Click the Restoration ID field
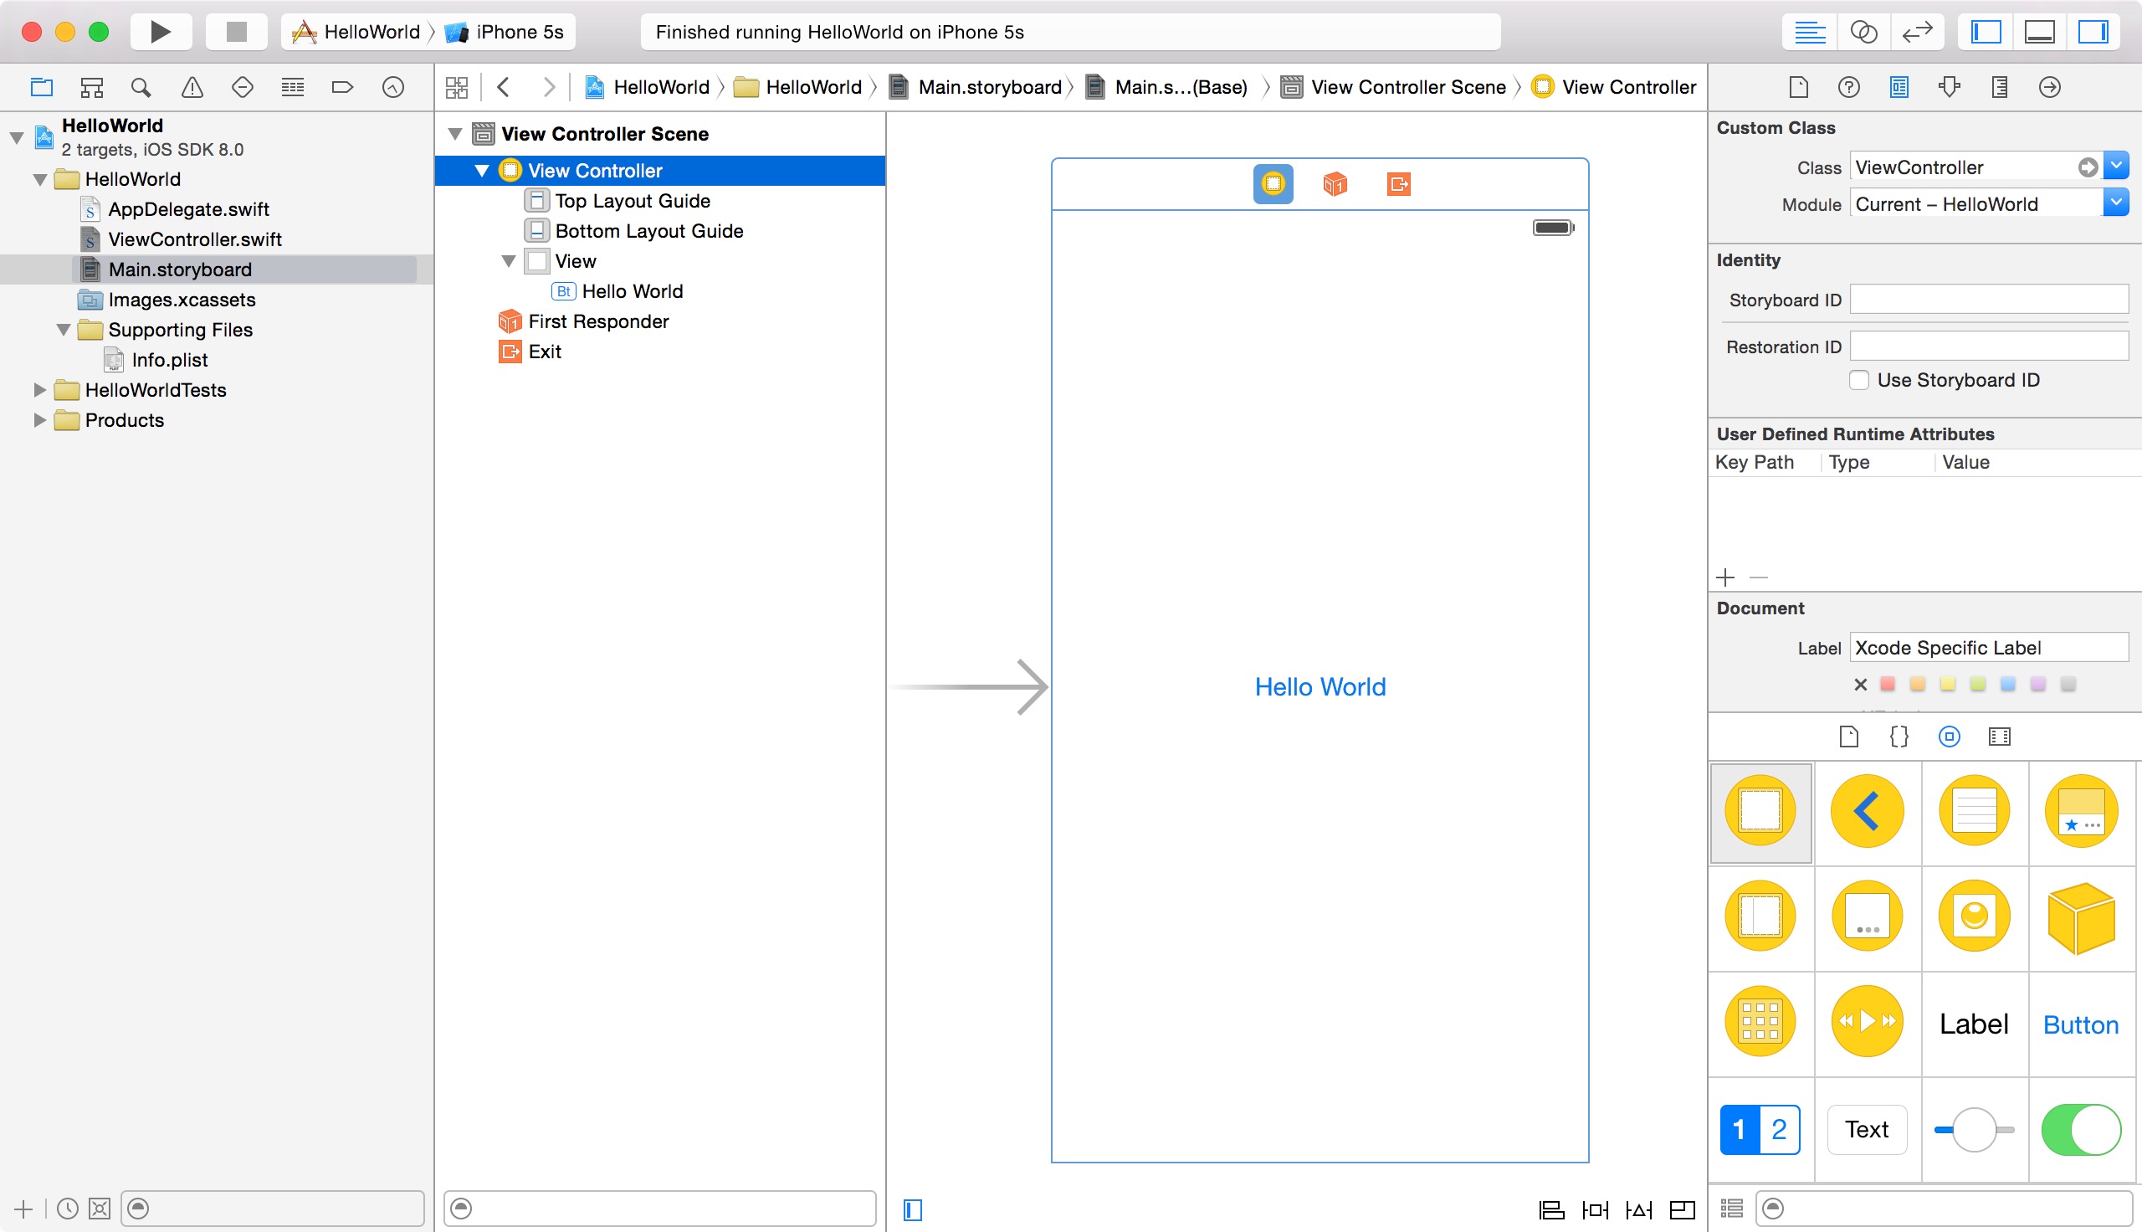2142x1232 pixels. click(1989, 346)
